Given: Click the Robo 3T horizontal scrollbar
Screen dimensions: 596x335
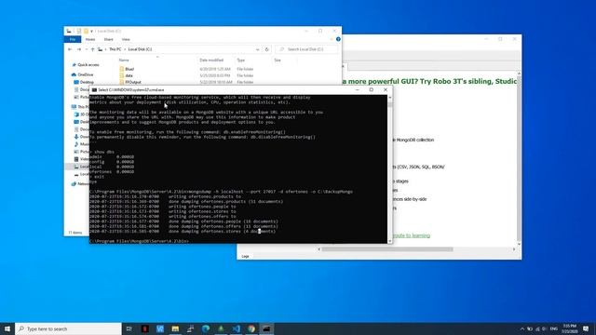Looking at the screenshot, I should click(x=387, y=249).
